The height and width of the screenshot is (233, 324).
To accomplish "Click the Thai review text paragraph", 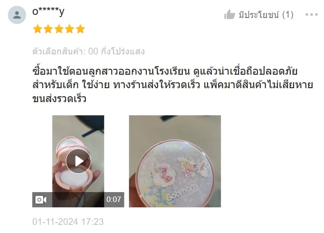I will point(173,85).
